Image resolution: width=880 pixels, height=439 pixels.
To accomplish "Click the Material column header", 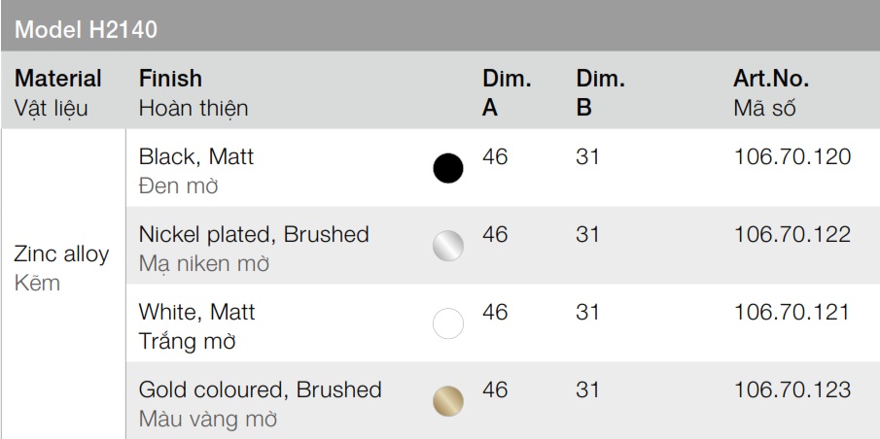I will click(59, 79).
